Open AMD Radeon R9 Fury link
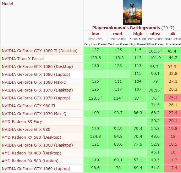 point(22,122)
